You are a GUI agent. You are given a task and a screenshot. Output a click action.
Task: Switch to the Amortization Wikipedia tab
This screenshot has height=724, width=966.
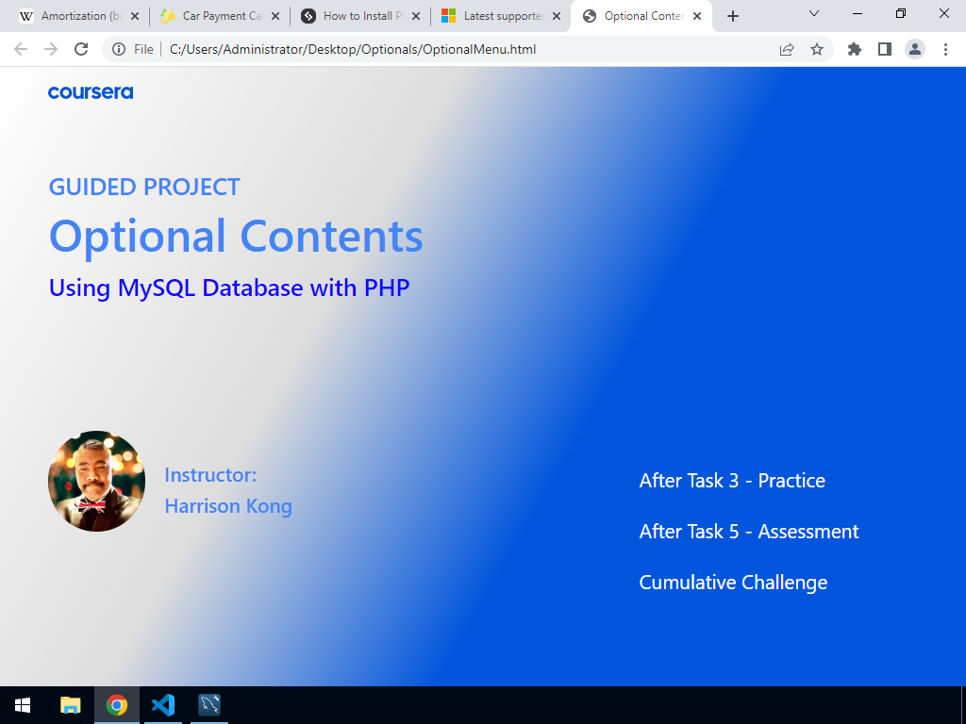(x=80, y=16)
